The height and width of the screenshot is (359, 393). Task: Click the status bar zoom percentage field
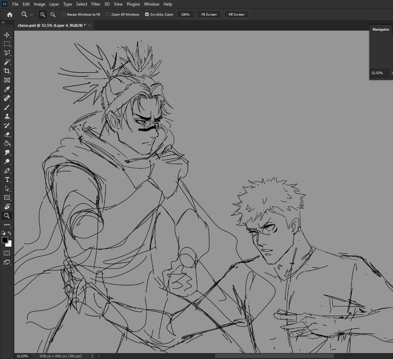tap(22, 356)
